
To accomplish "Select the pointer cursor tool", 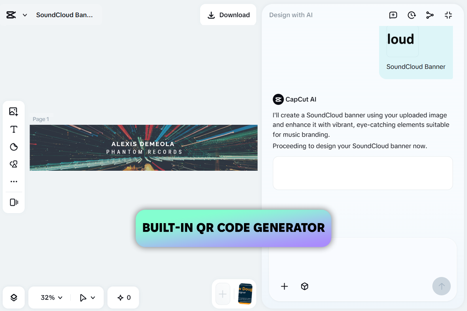I will [83, 298].
